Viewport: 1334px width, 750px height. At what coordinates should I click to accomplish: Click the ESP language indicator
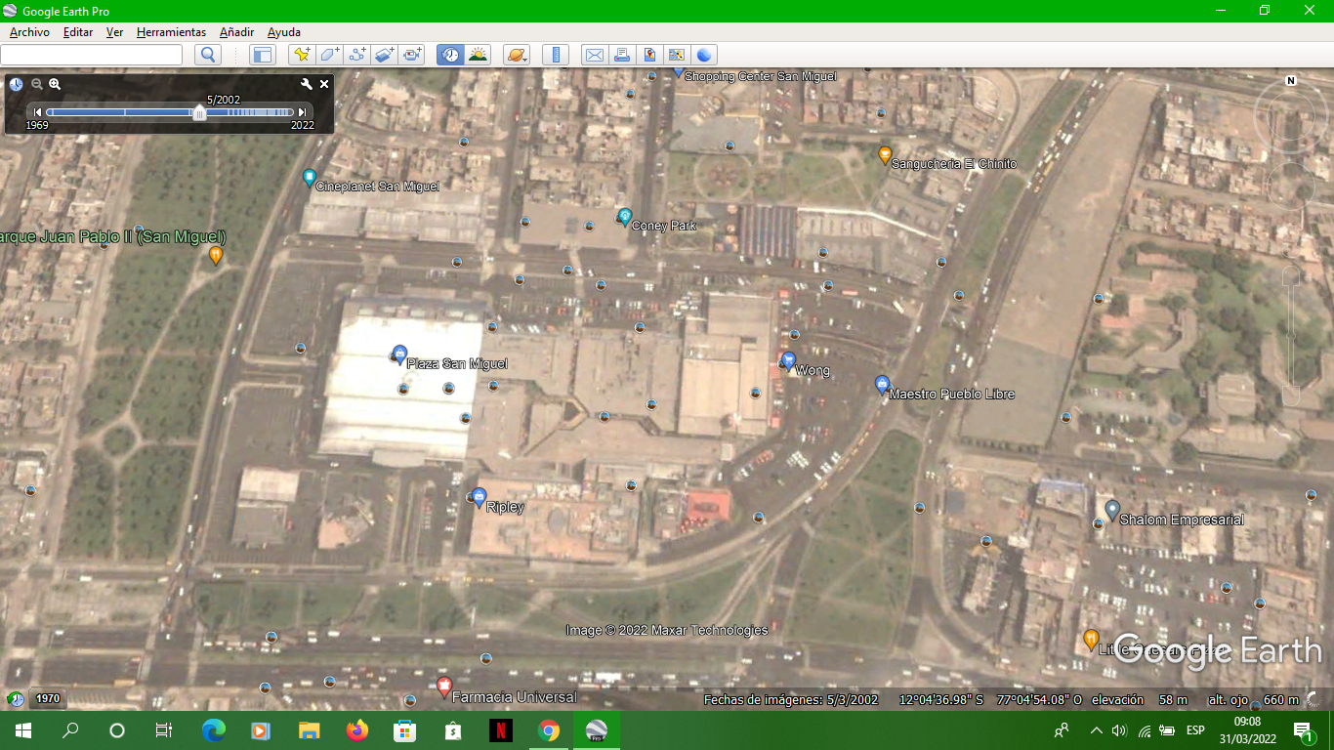tap(1195, 730)
